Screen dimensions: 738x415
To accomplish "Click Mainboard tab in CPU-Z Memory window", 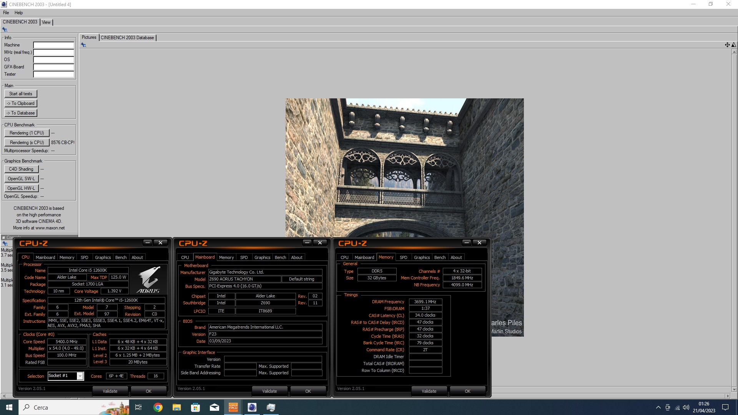I will tap(364, 257).
